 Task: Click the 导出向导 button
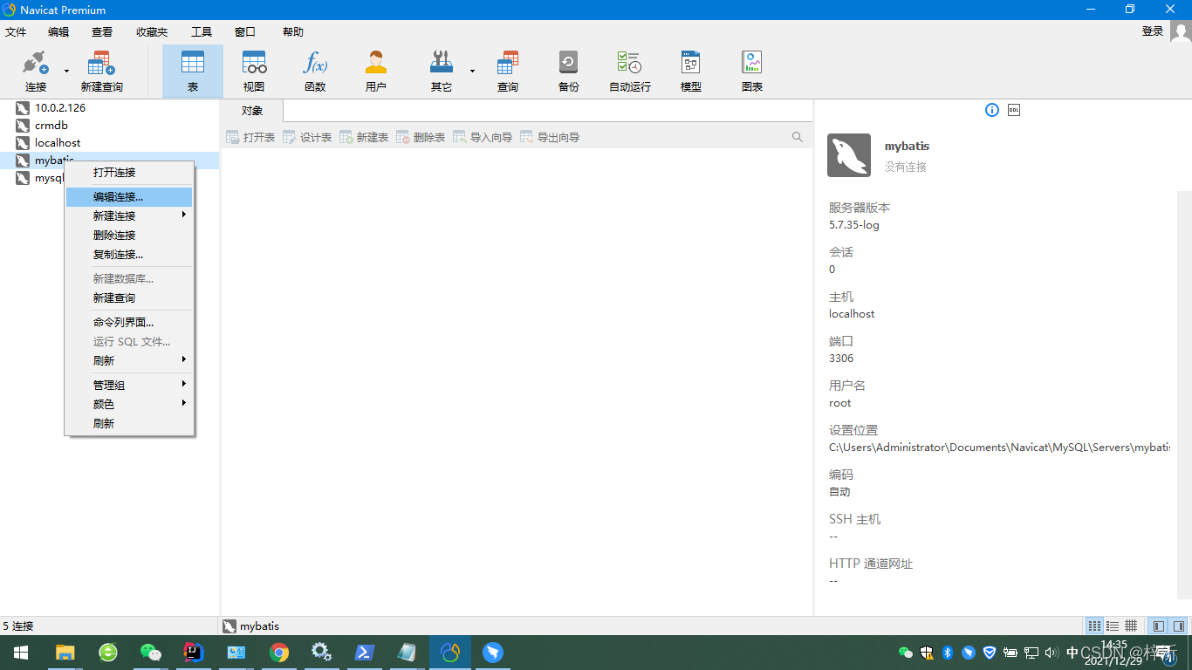point(550,137)
